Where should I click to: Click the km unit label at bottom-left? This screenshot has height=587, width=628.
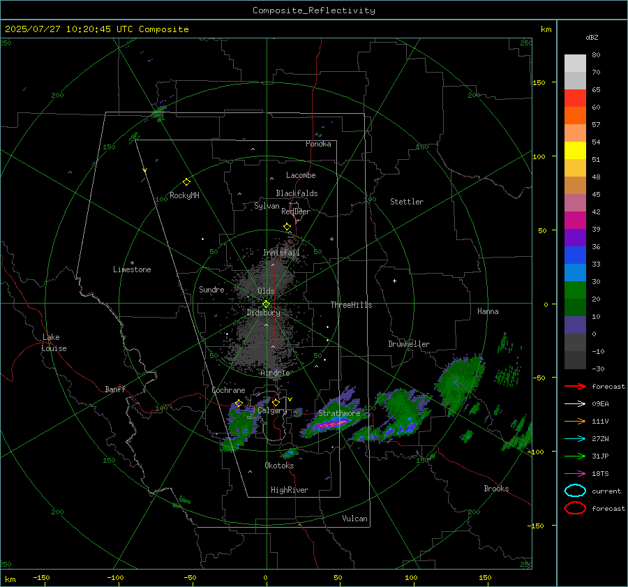point(10,579)
